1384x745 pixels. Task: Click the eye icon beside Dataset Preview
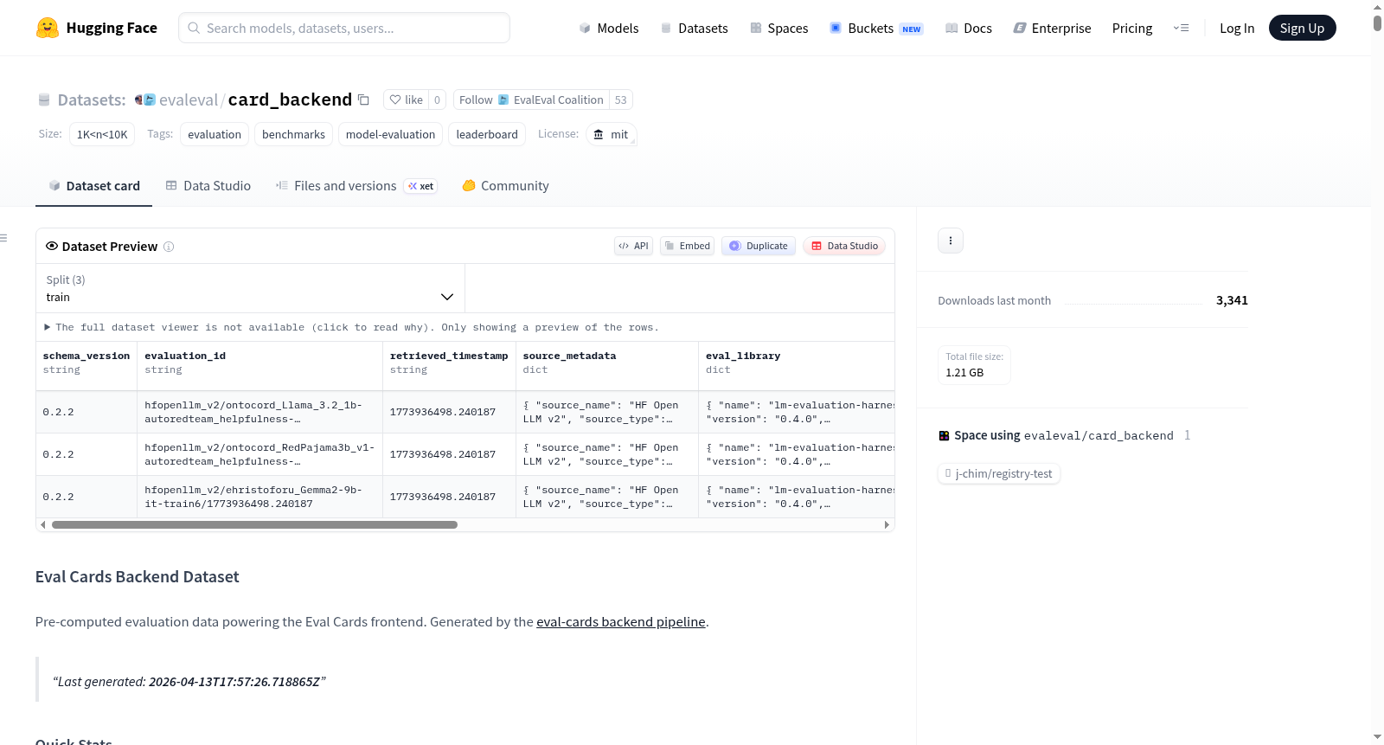click(52, 246)
